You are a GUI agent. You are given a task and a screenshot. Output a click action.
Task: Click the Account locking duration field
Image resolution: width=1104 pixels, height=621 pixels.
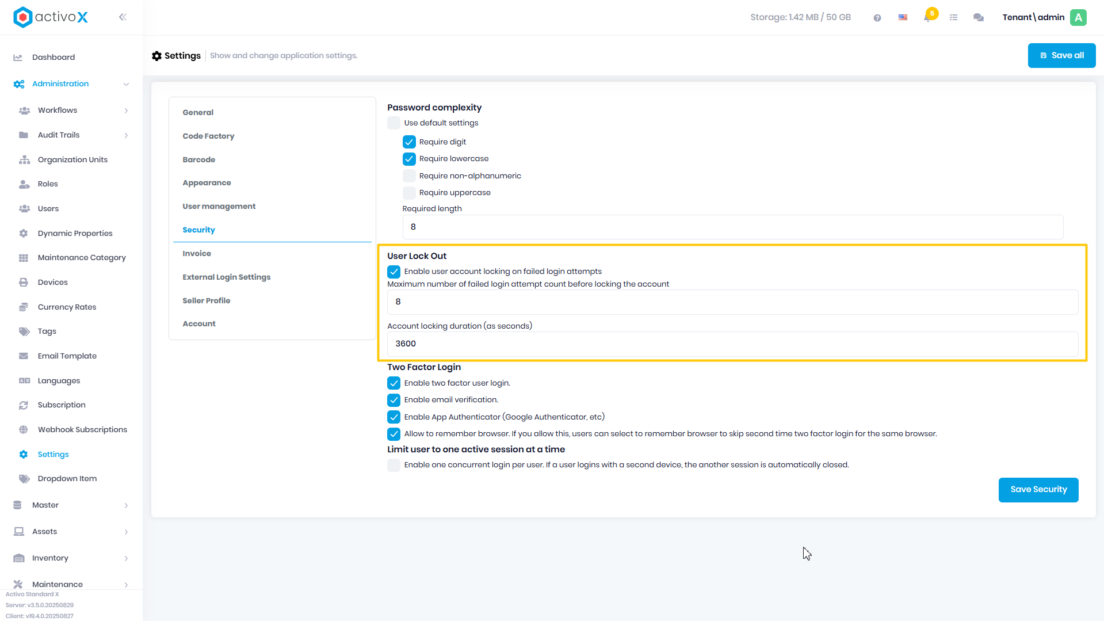(732, 344)
